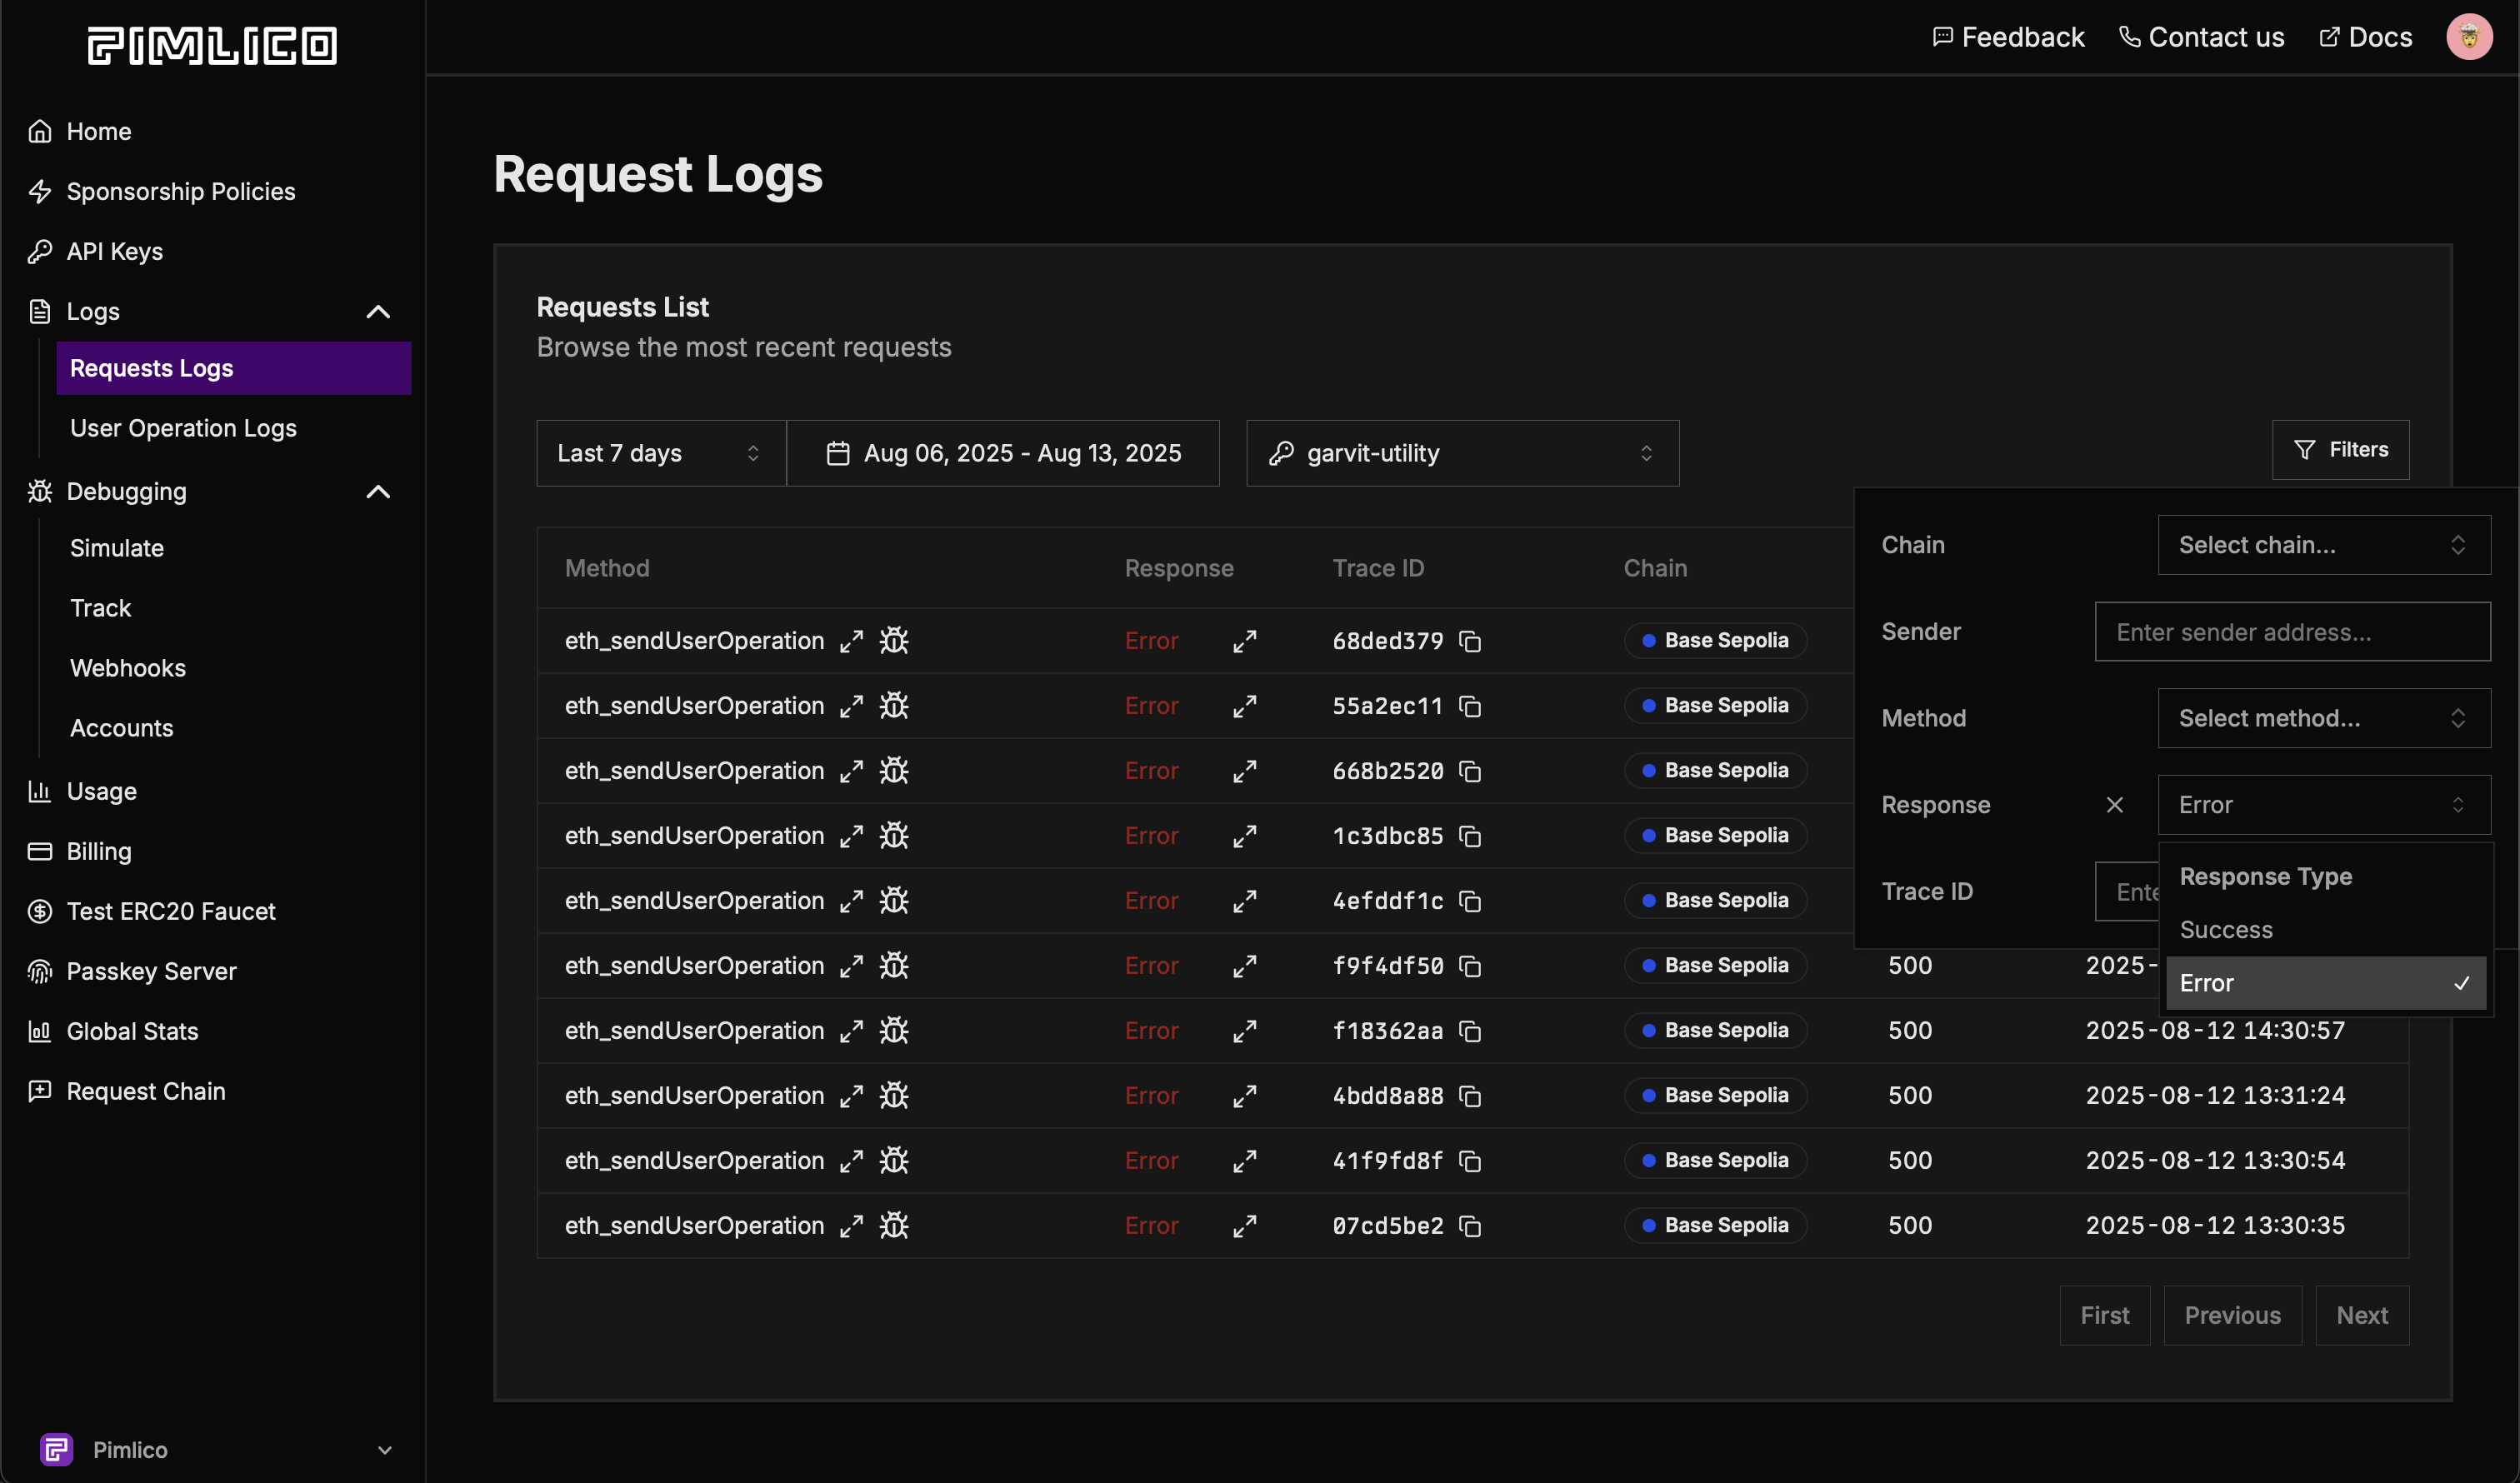Go to the Next page
Screen dimensions: 2520x1483
2362,1315
